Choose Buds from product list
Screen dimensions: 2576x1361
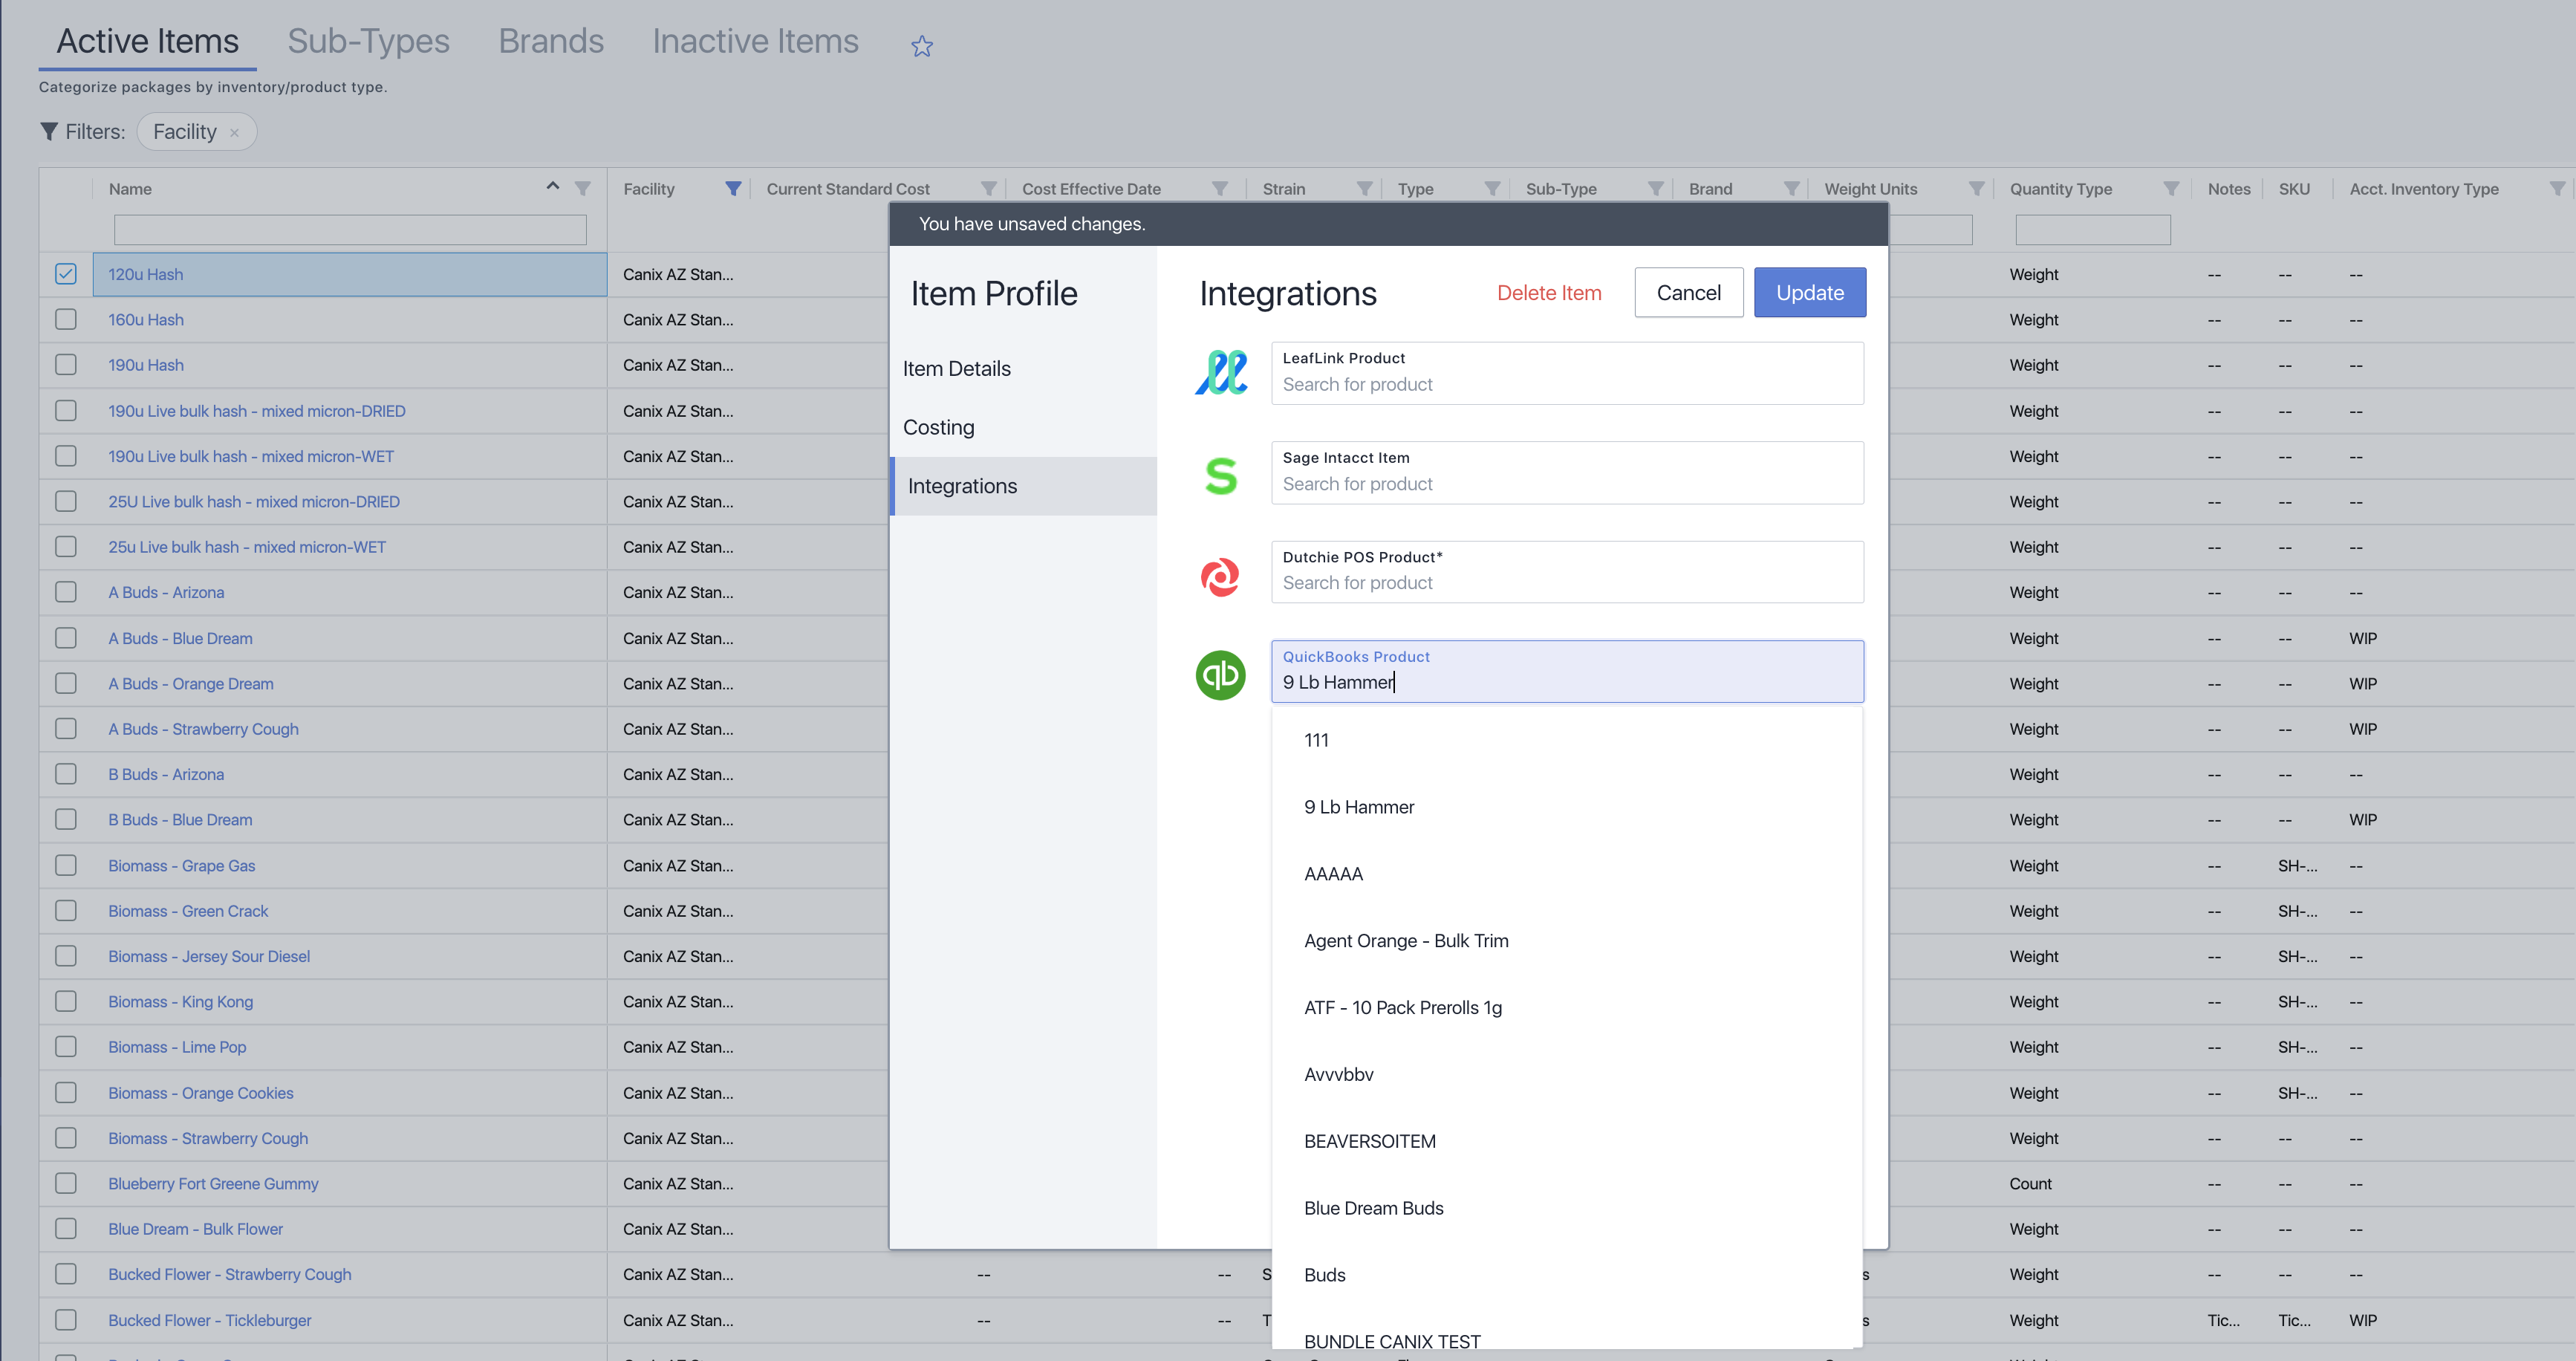click(1567, 1275)
